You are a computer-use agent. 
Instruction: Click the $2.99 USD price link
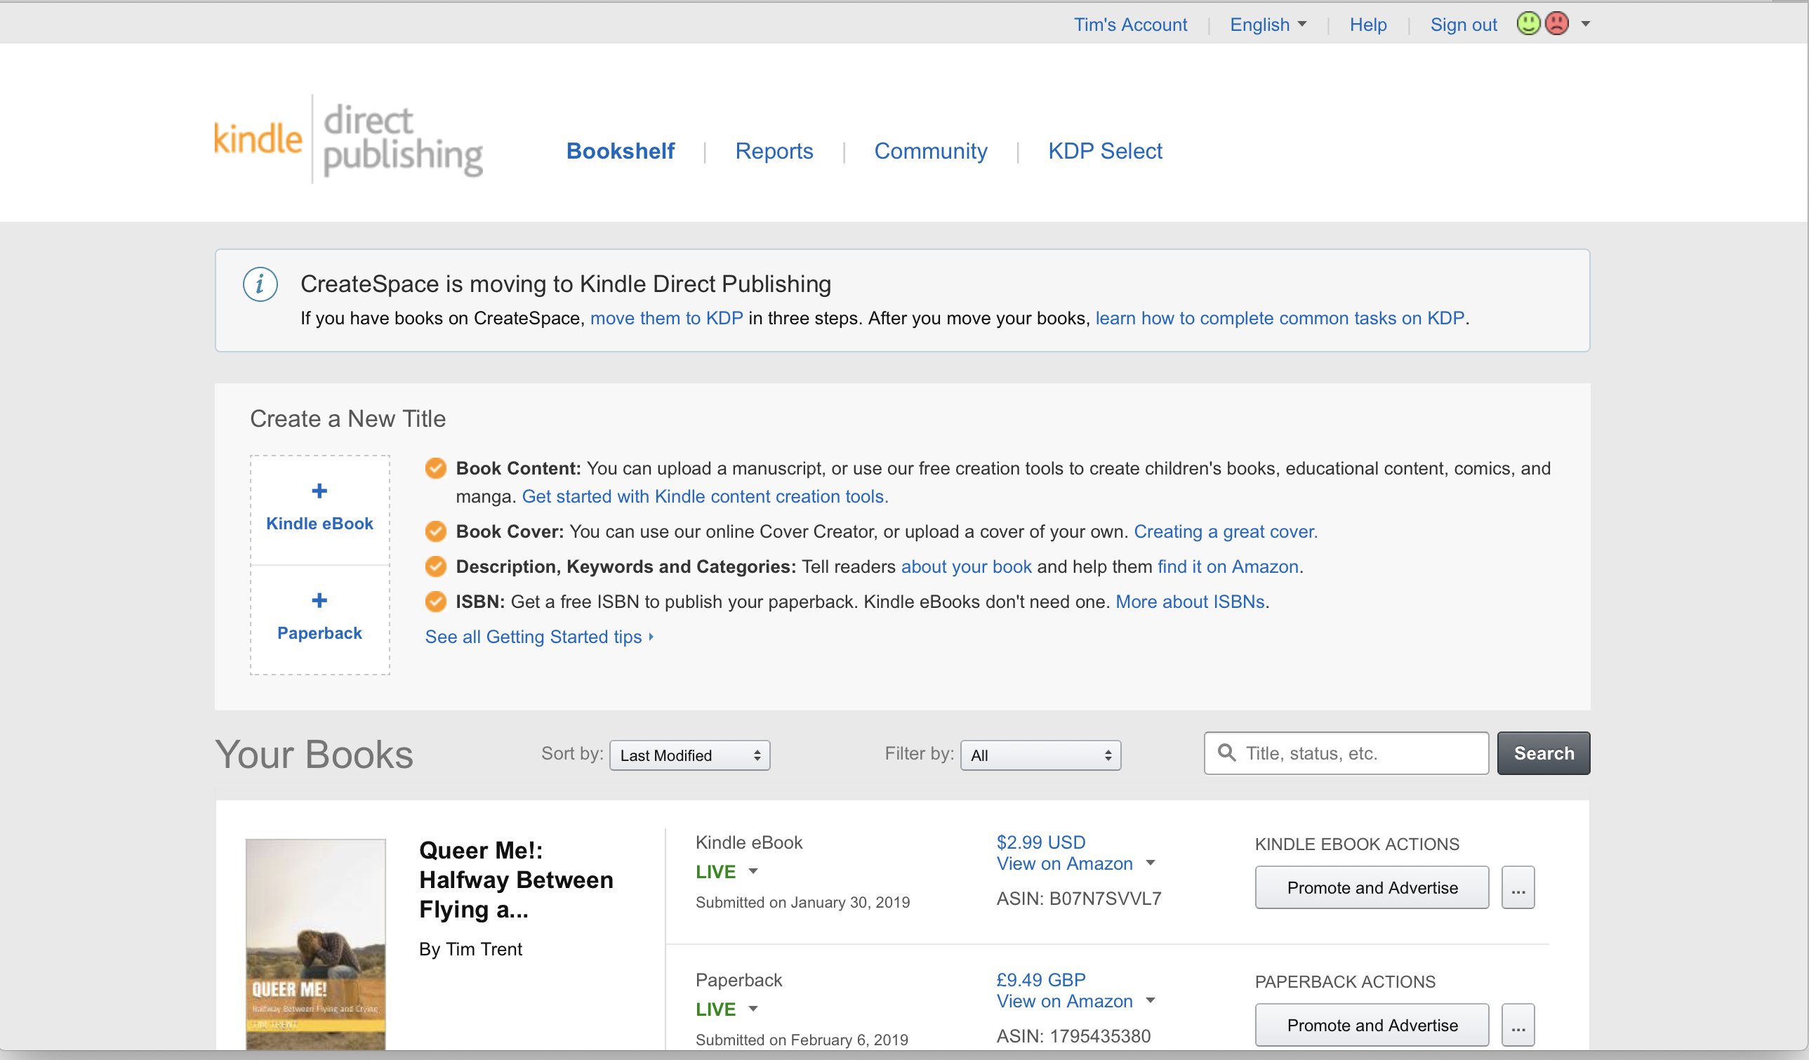point(1041,842)
